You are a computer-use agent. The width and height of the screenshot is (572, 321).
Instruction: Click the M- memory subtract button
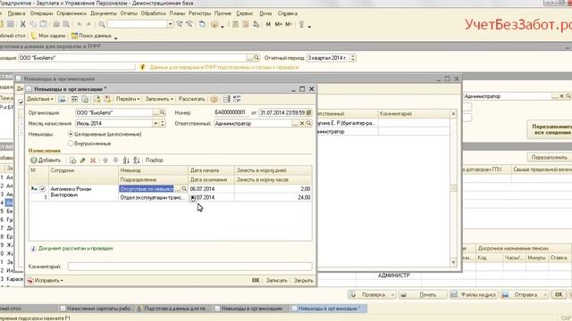tap(289, 24)
